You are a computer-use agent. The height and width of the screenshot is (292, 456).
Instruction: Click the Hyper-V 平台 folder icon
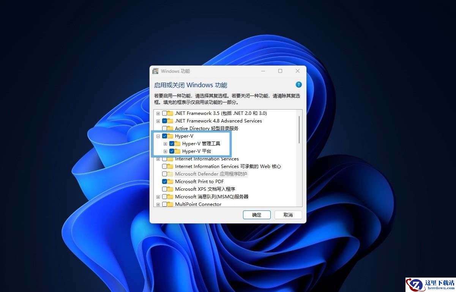(177, 151)
